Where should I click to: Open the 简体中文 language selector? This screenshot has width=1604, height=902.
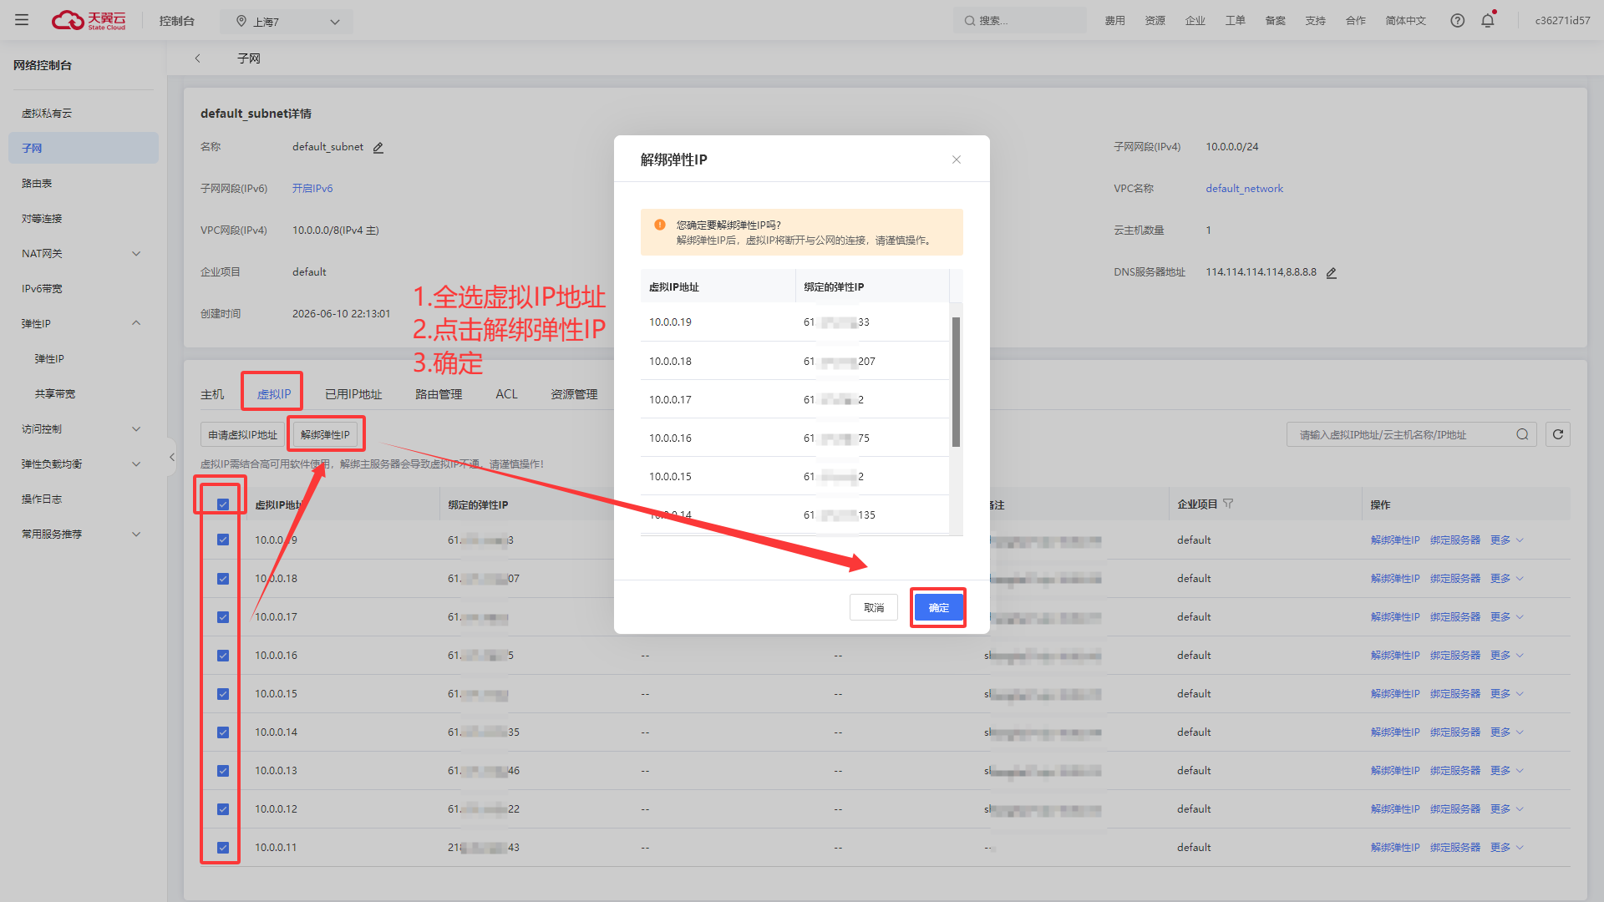pyautogui.click(x=1405, y=21)
